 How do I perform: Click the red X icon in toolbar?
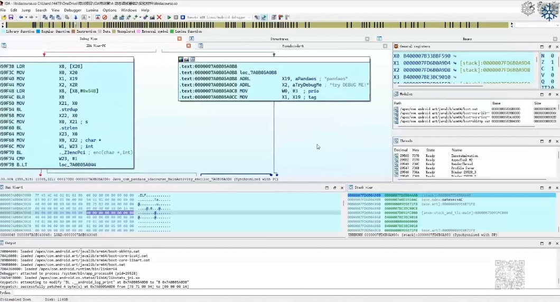(160, 17)
